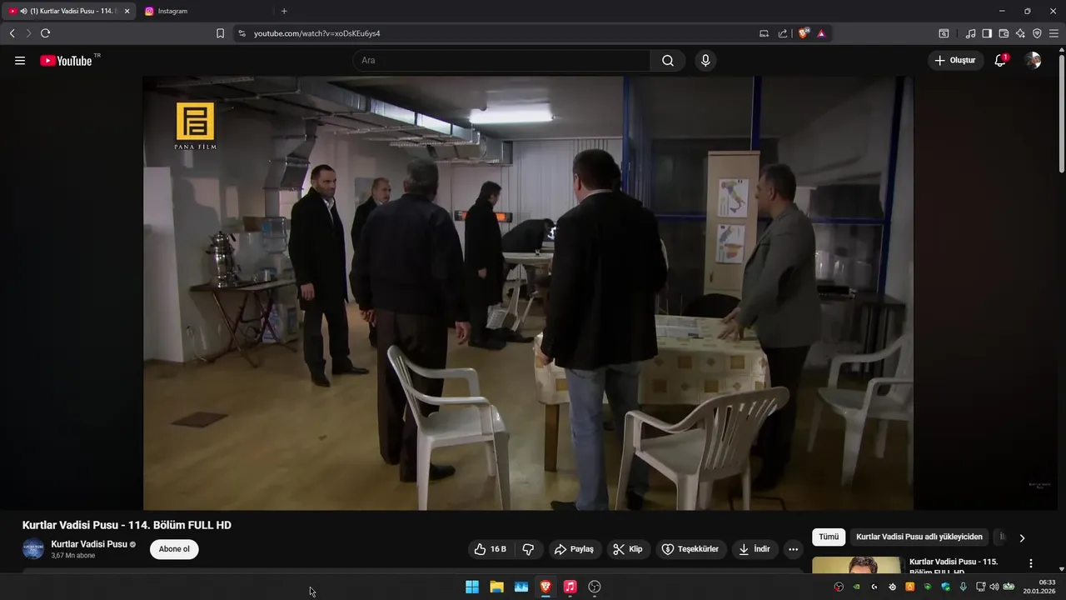This screenshot has width=1066, height=600.
Task: Open the Windows Start menu
Action: coord(472,587)
